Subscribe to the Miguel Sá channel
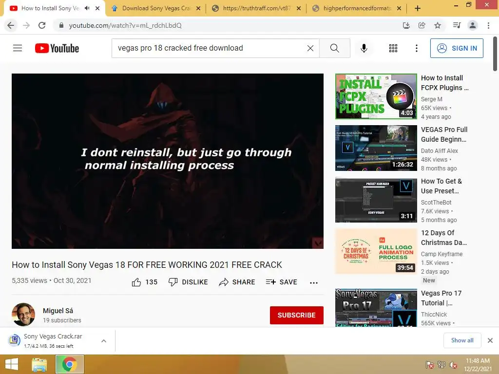 pos(297,315)
